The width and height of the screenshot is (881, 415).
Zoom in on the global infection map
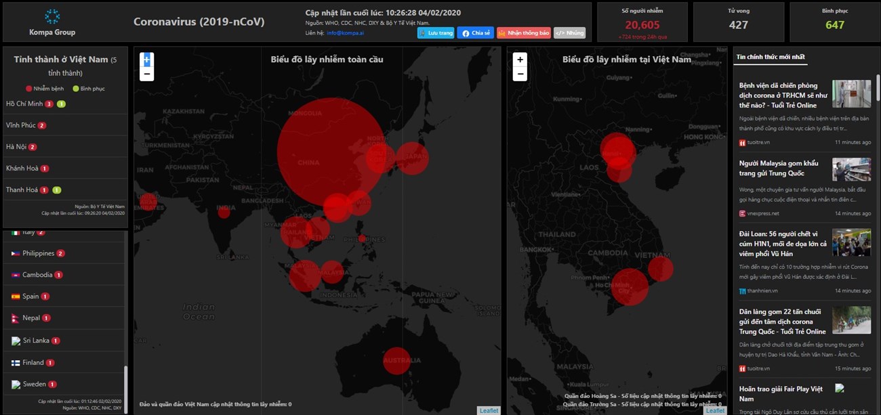pos(146,60)
